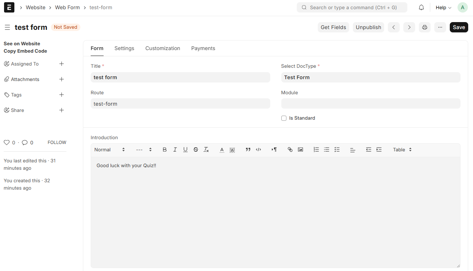Click the Get Fields button
Viewport: 473px width, 271px height.
click(x=333, y=27)
